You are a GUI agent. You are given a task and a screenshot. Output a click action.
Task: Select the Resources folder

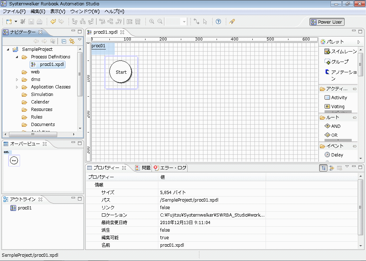[x=41, y=109]
